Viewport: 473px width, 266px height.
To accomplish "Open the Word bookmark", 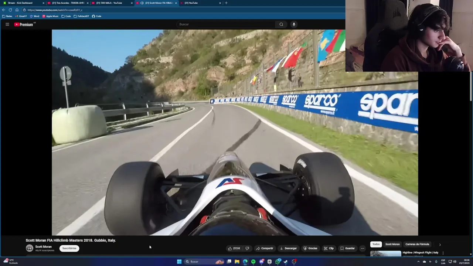I will (34, 16).
